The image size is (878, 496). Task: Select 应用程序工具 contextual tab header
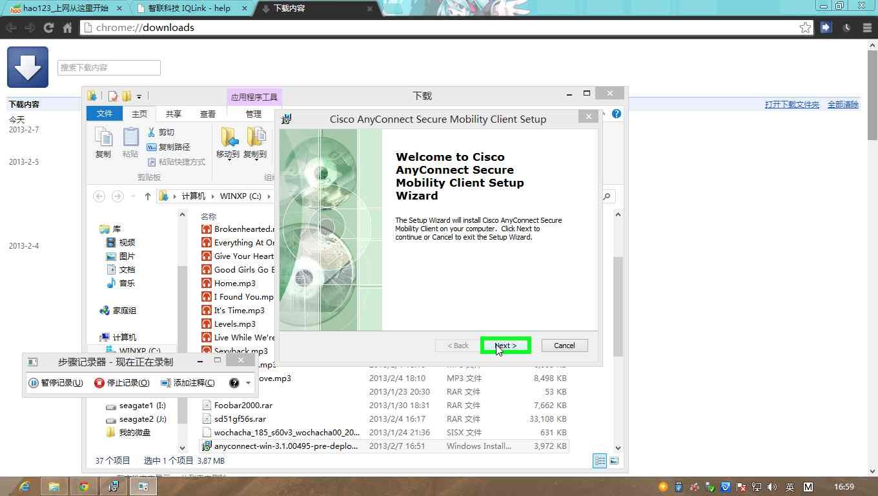click(254, 97)
